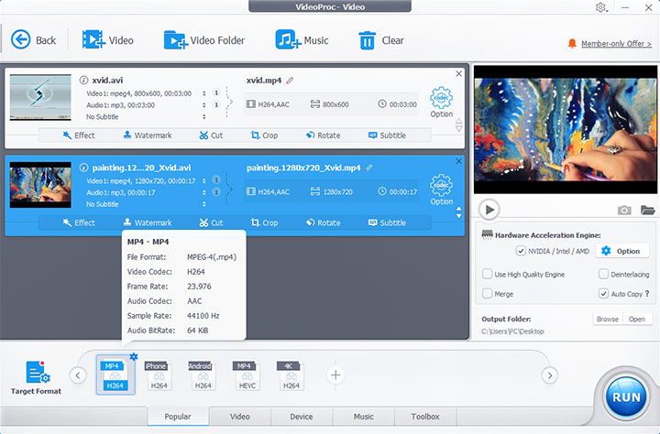Open the codec Option gear for xvid.avi

click(441, 98)
